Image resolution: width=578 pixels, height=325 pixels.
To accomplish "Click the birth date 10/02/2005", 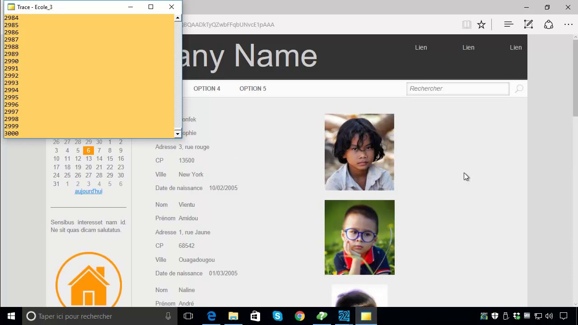I will click(223, 188).
